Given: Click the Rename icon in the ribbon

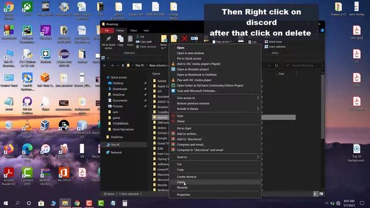Looking at the screenshot, I should (x=194, y=39).
